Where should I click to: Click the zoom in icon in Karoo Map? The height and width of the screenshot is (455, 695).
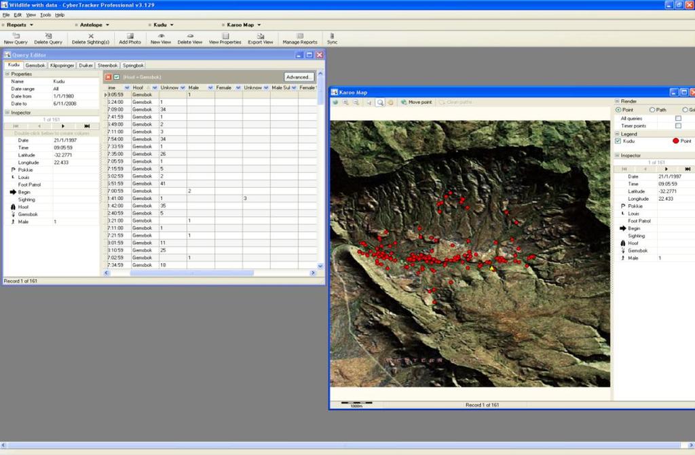(345, 102)
